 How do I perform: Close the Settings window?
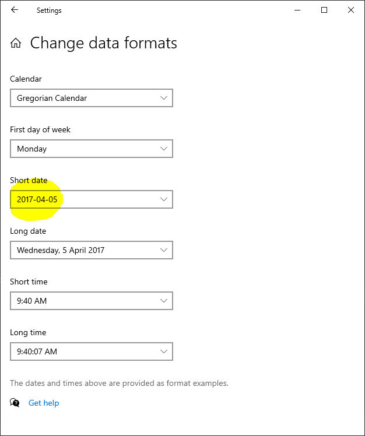351,10
